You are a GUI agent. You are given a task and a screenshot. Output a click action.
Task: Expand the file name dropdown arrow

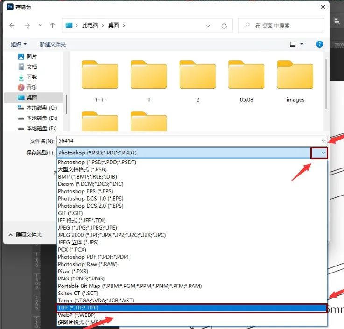pos(323,141)
